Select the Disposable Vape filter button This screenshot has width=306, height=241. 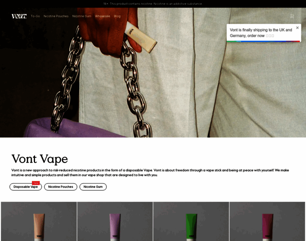point(25,187)
